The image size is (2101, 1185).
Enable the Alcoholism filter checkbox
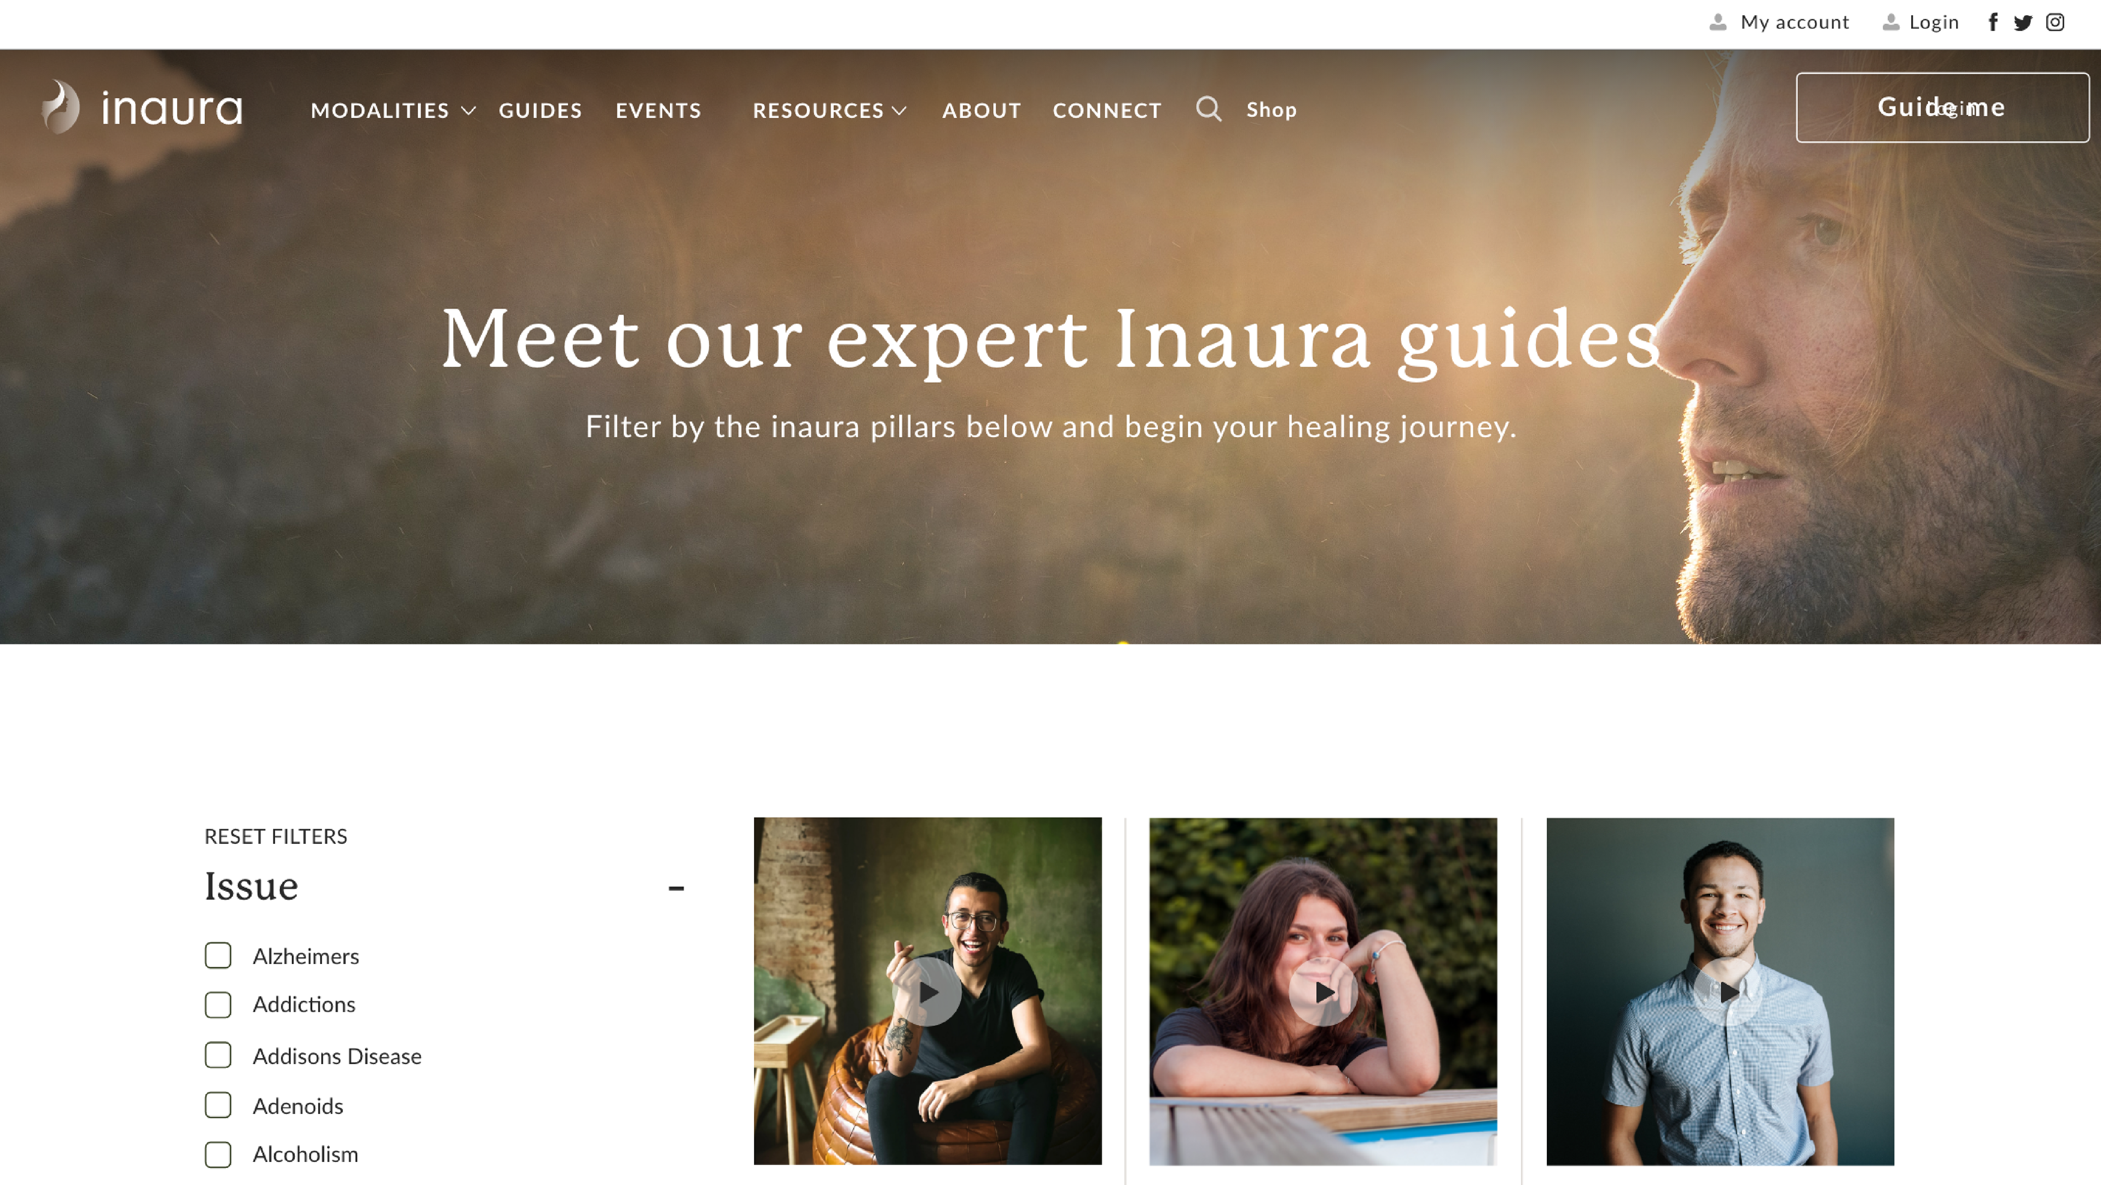[218, 1154]
